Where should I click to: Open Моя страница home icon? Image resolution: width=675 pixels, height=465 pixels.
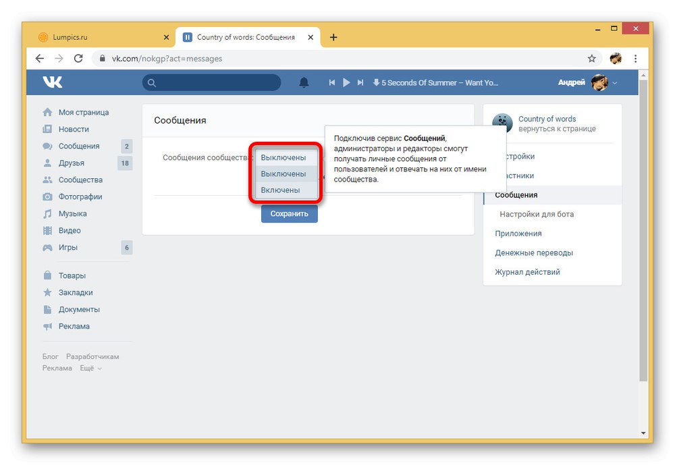click(47, 113)
